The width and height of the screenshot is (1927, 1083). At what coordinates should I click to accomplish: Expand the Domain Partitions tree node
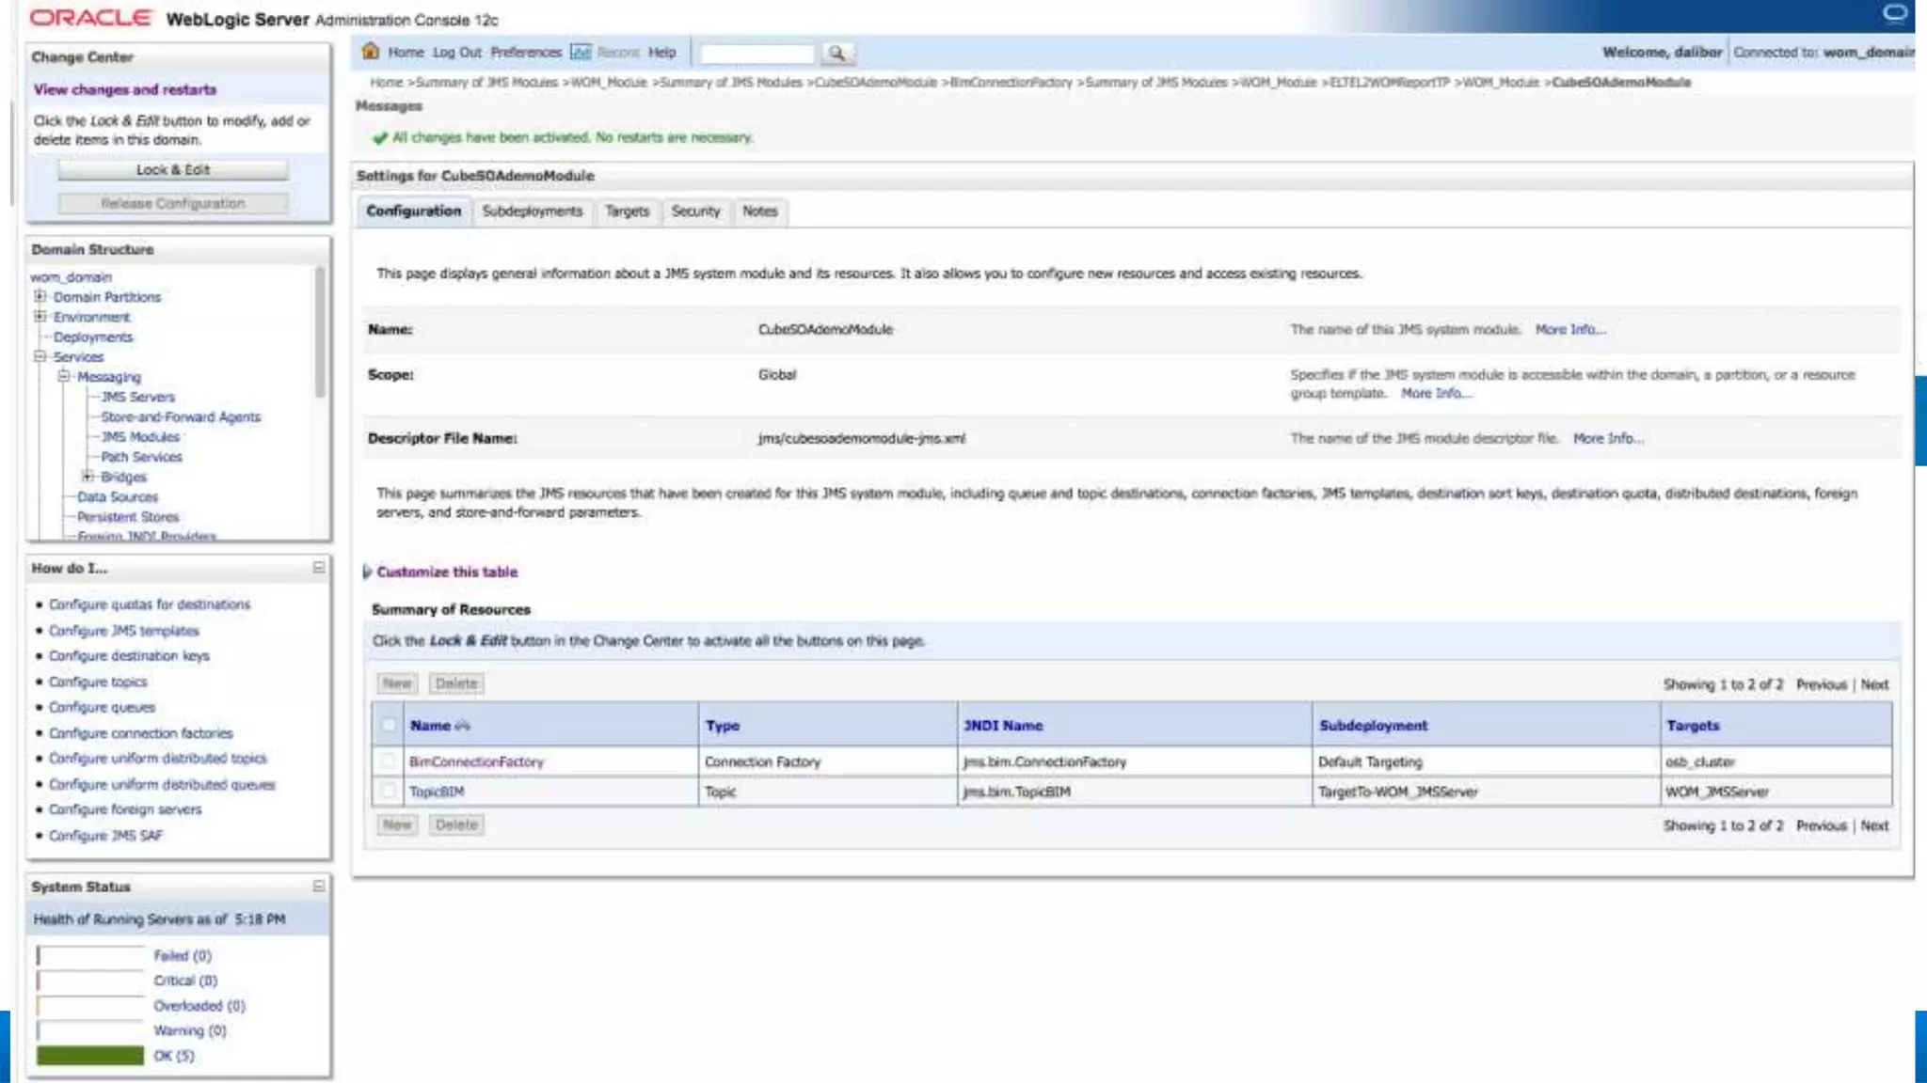[40, 296]
